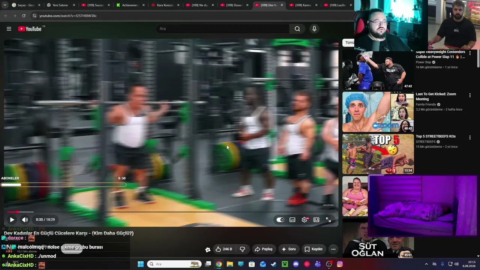Open Instagram from the taskbar
Screen dimensions: 480x270
tap(340, 264)
